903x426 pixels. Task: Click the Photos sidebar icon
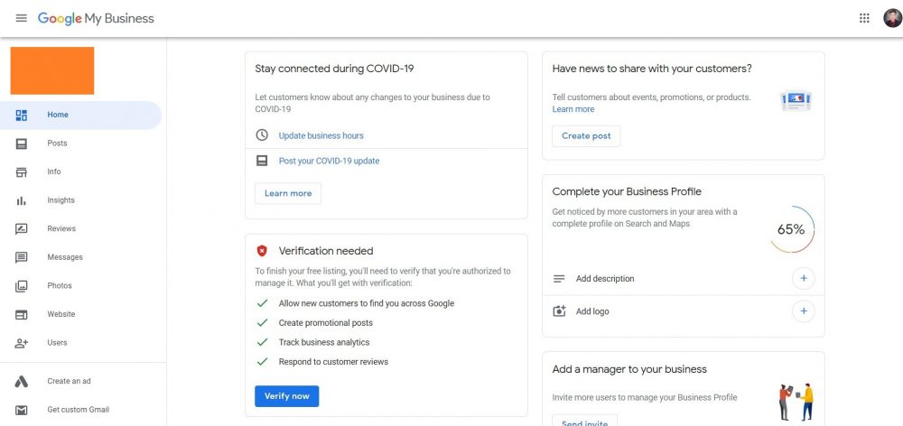click(x=22, y=286)
